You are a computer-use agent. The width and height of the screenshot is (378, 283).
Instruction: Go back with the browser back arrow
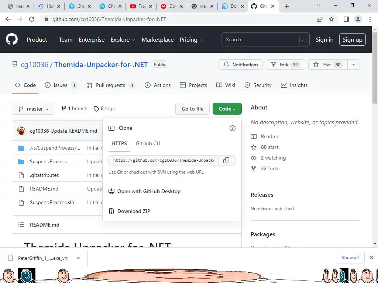(x=8, y=19)
